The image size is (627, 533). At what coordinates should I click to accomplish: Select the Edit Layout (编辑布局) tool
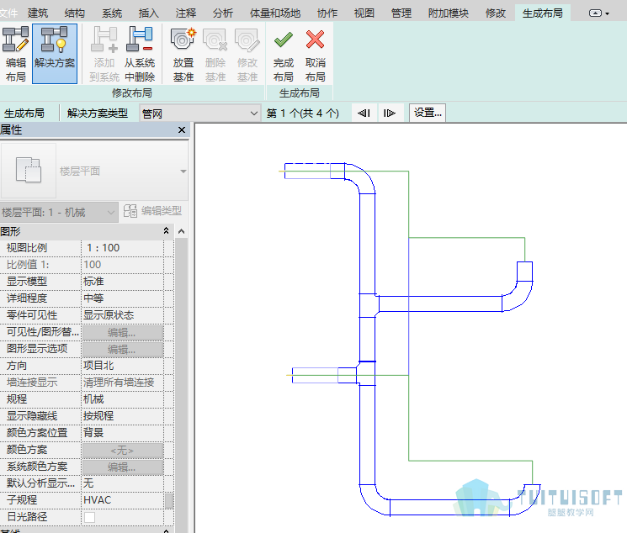click(16, 54)
